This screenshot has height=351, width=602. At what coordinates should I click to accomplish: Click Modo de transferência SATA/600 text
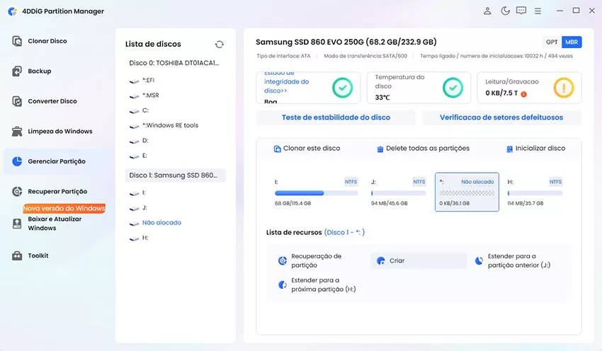[365, 56]
